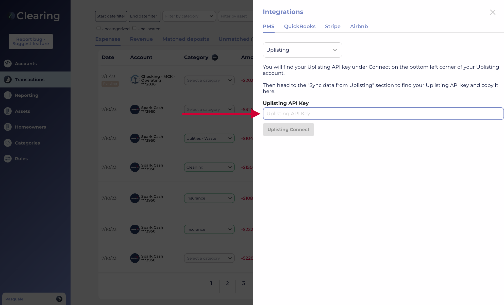The height and width of the screenshot is (305, 504).
Task: Go to Rules in sidebar
Action: point(21,159)
